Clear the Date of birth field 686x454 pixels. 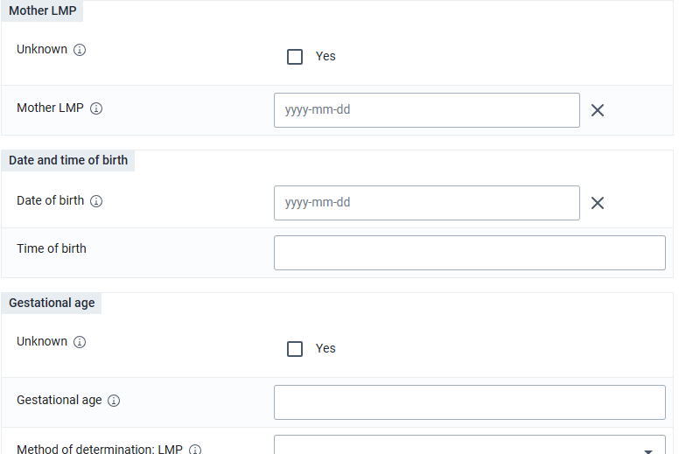pos(597,203)
